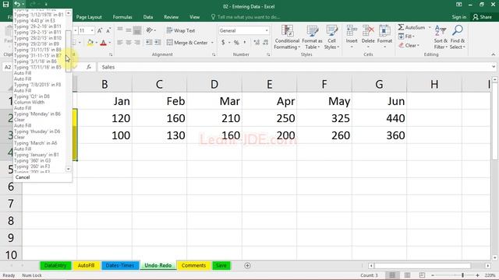Click Top Align icon
This screenshot has width=499, height=280.
click(x=120, y=30)
